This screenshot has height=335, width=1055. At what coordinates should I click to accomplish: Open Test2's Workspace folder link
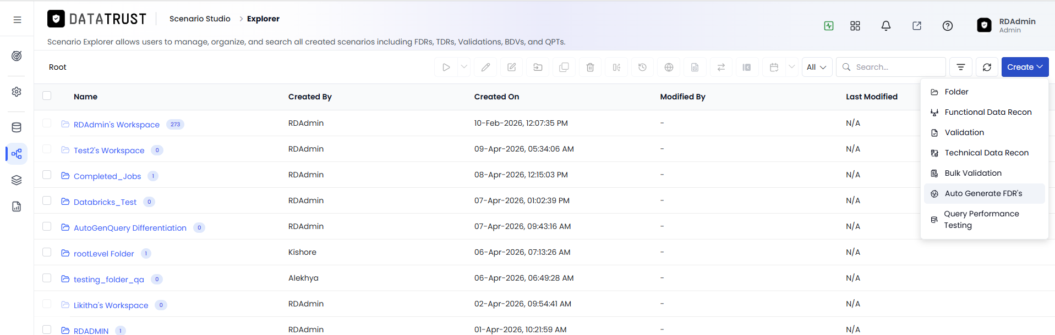pos(109,150)
